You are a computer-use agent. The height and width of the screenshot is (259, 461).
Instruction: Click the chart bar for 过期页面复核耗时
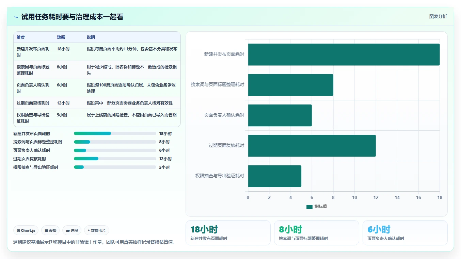(x=312, y=146)
